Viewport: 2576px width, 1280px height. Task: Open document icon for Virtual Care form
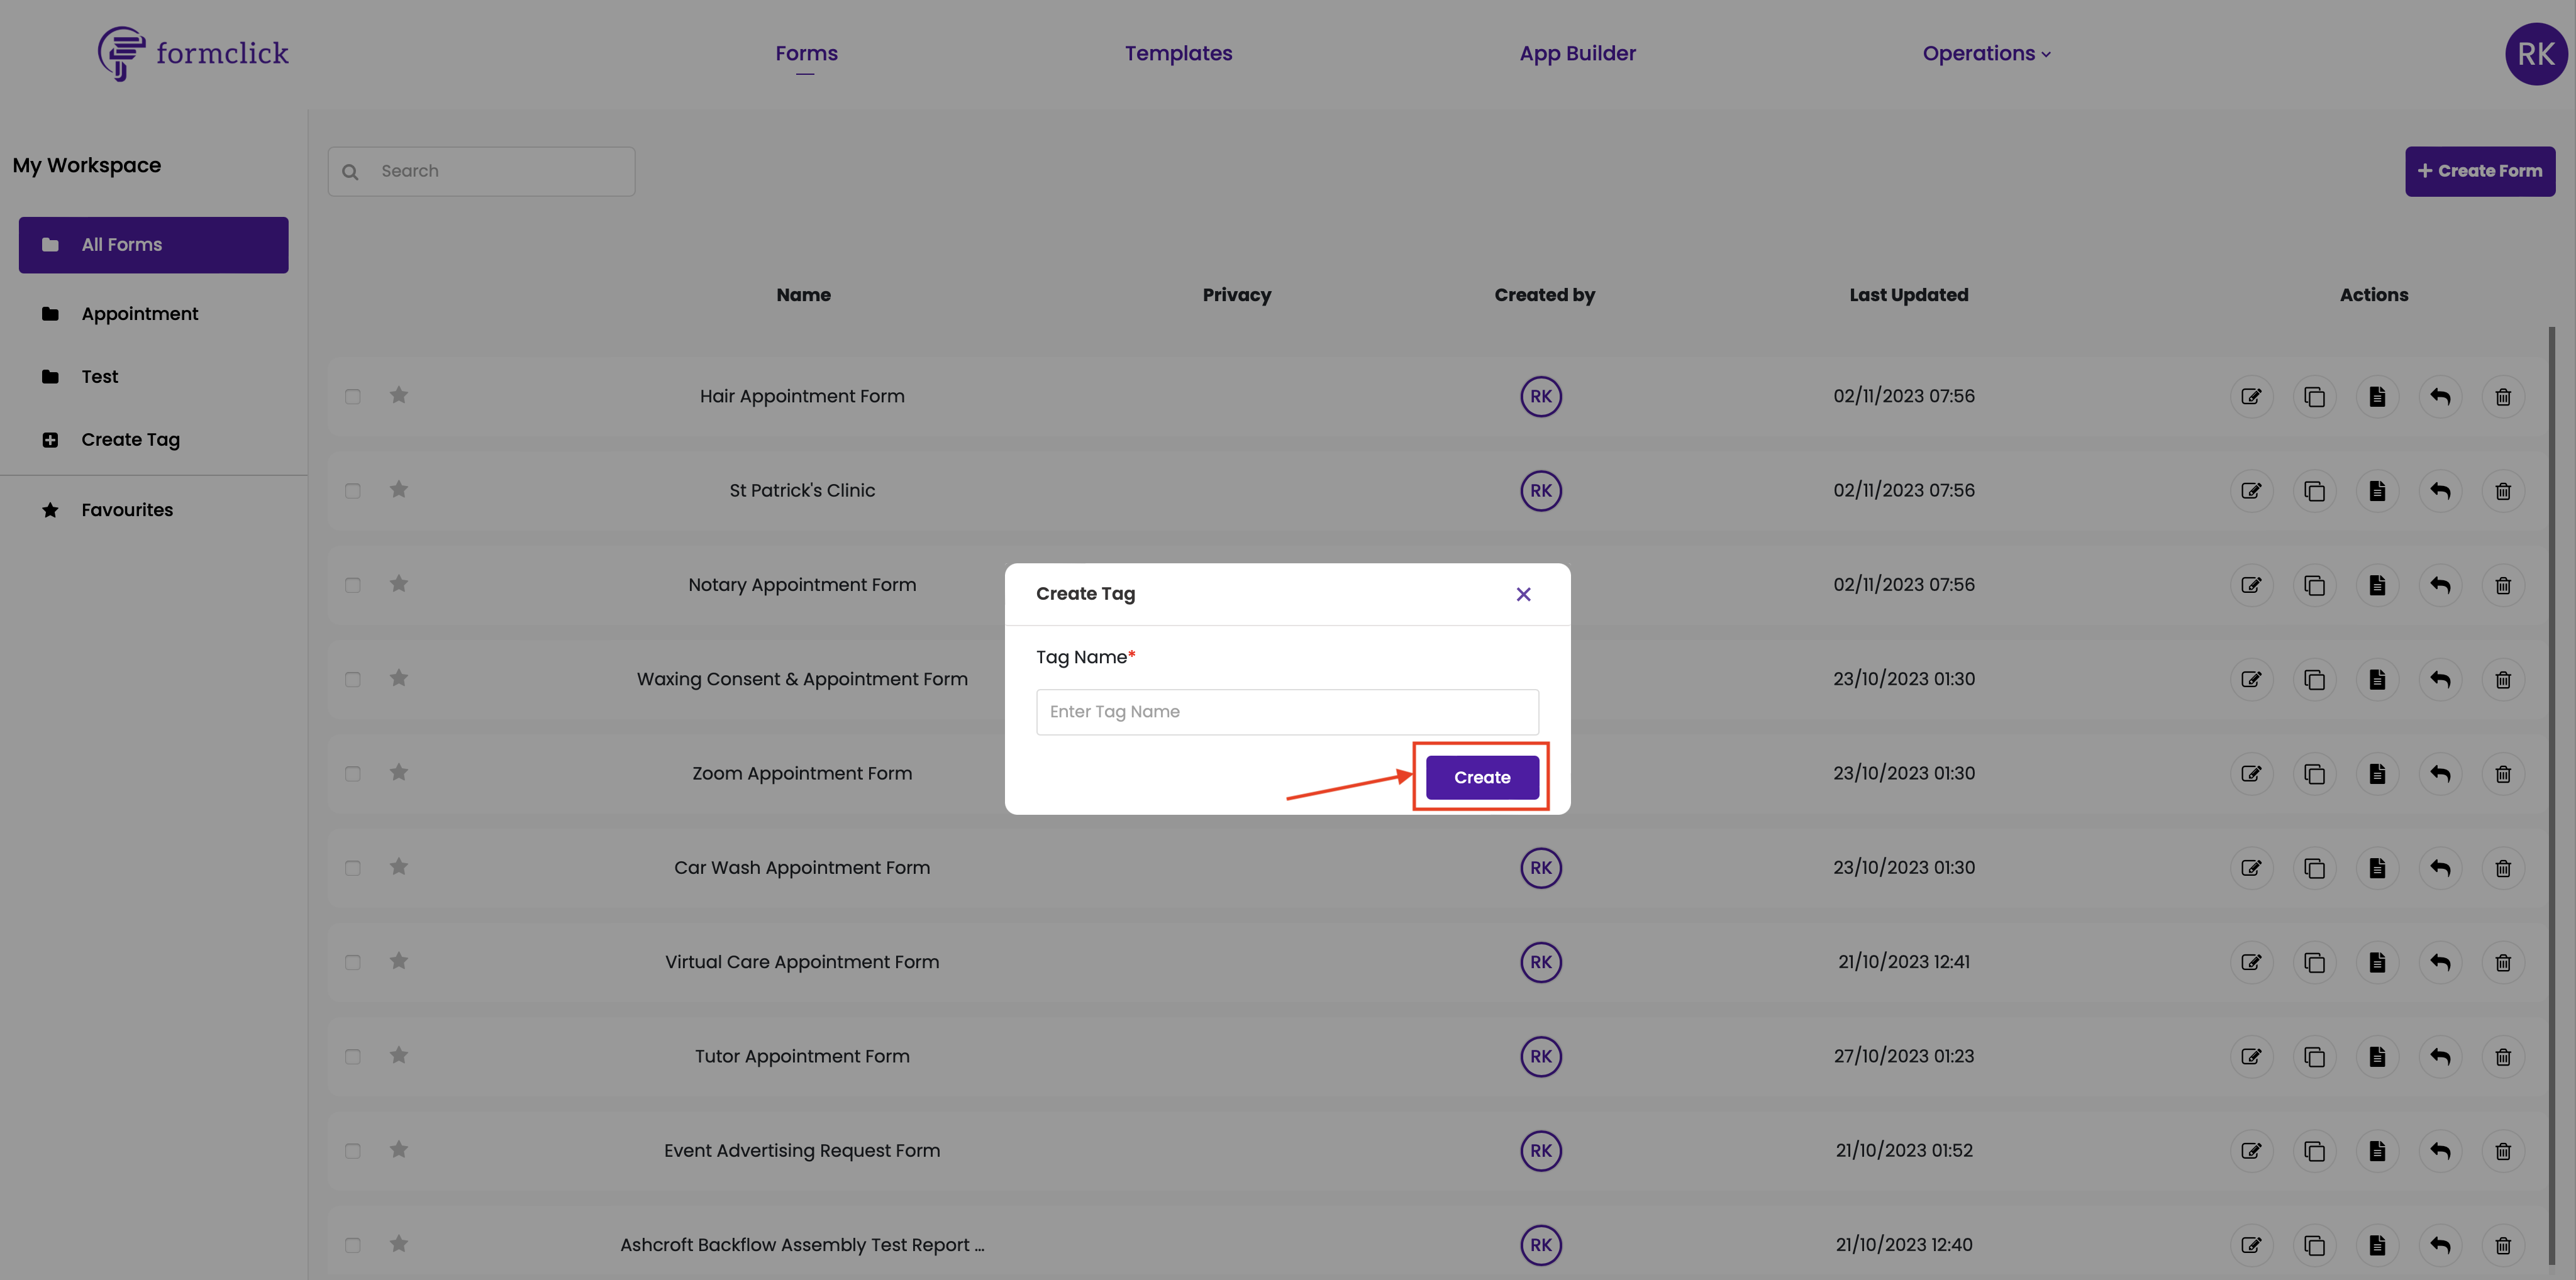[2377, 962]
